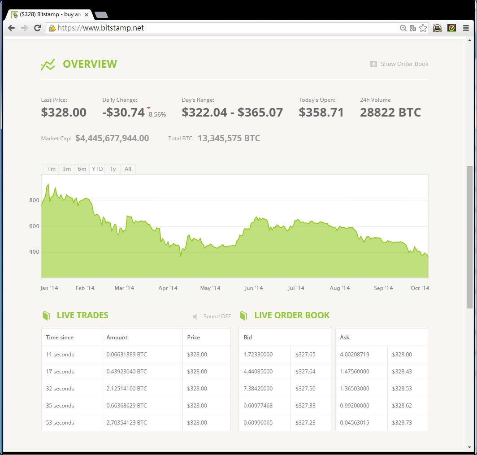The image size is (477, 455).
Task: Click the Show Order Book plus icon
Action: coord(373,64)
